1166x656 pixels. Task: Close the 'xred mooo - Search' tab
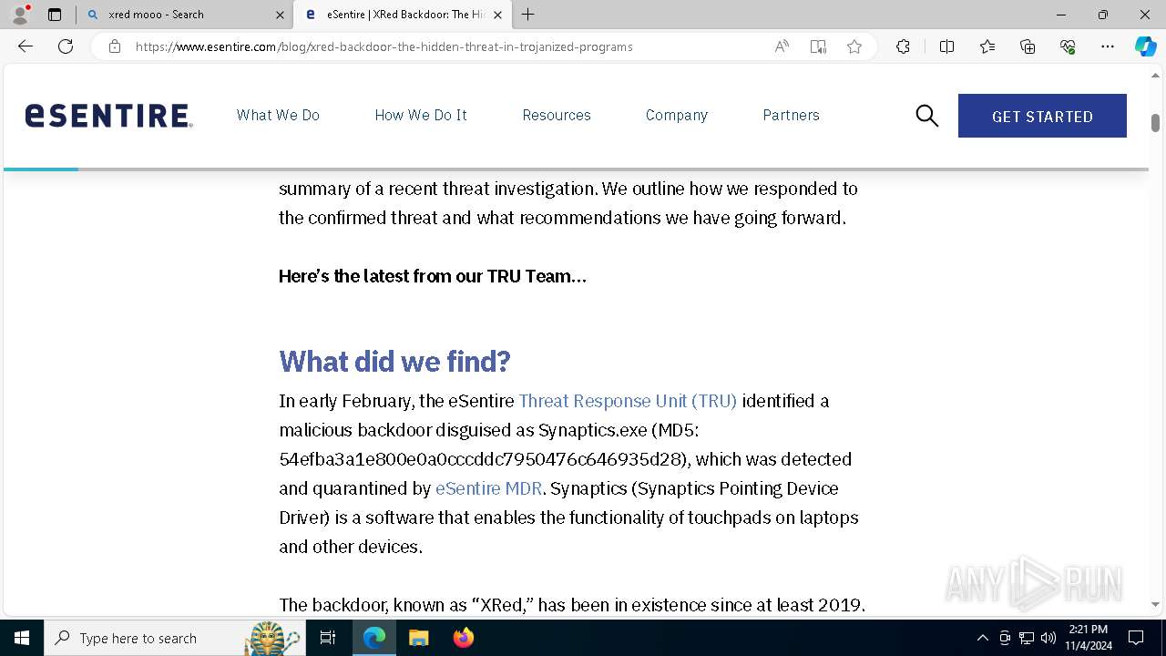[280, 15]
